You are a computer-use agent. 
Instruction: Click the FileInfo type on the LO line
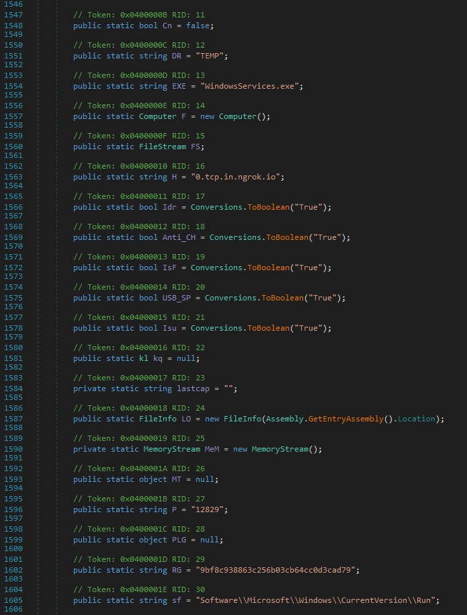click(158, 419)
